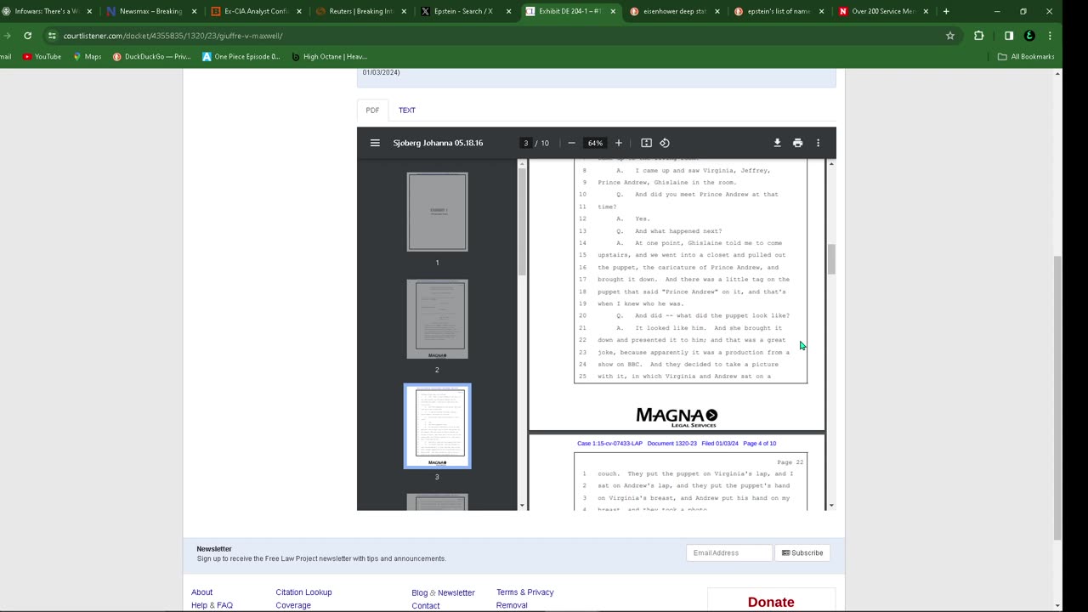
Task: Zoom in with the plus icon
Action: pos(619,143)
